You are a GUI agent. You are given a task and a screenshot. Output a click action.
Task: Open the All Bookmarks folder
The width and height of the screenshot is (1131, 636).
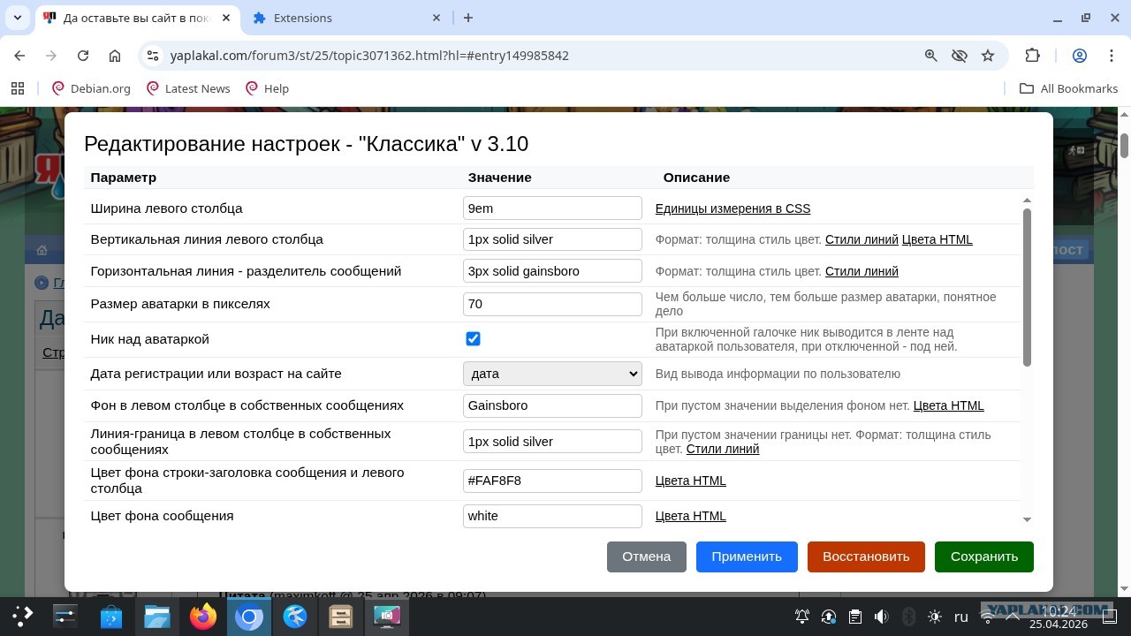(x=1068, y=88)
